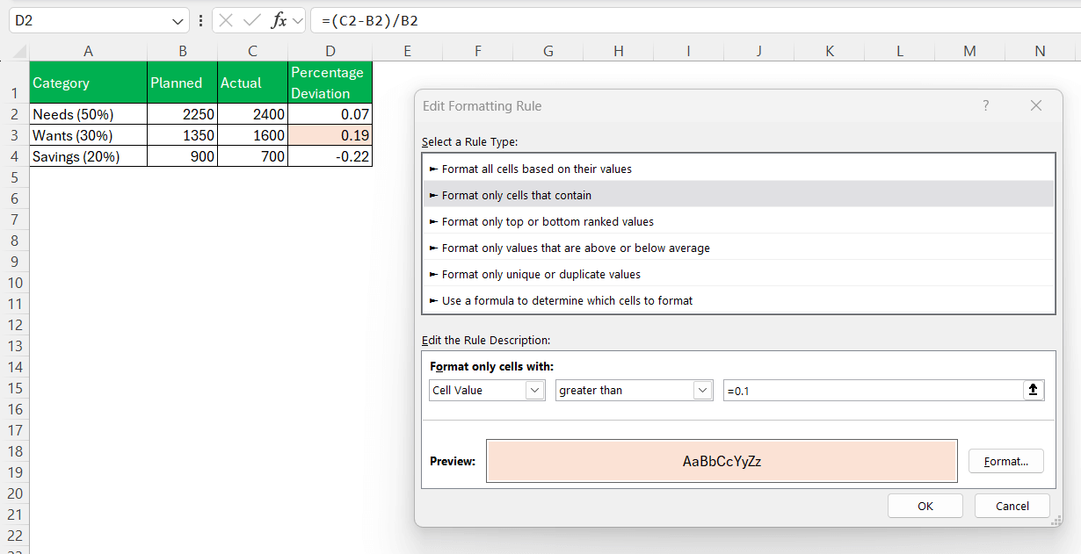
Task: Click the formula bar Enter checkmark icon
Action: click(x=252, y=20)
